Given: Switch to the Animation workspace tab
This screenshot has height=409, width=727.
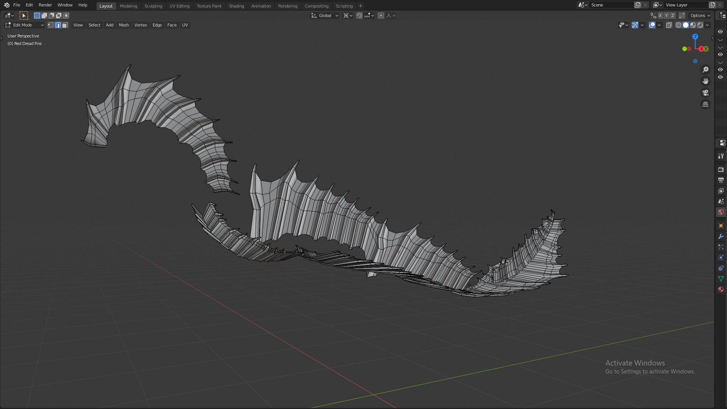Looking at the screenshot, I should (x=261, y=6).
